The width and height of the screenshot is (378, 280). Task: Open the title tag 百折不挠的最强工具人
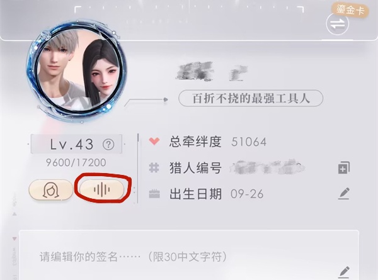(x=251, y=98)
